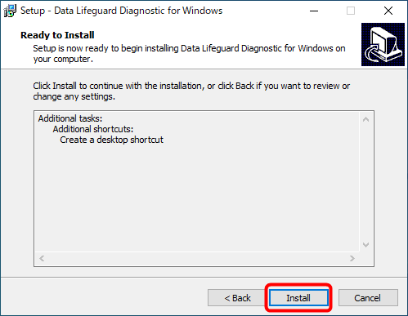Cancel the setup wizard
This screenshot has width=408, height=316.
tap(368, 298)
